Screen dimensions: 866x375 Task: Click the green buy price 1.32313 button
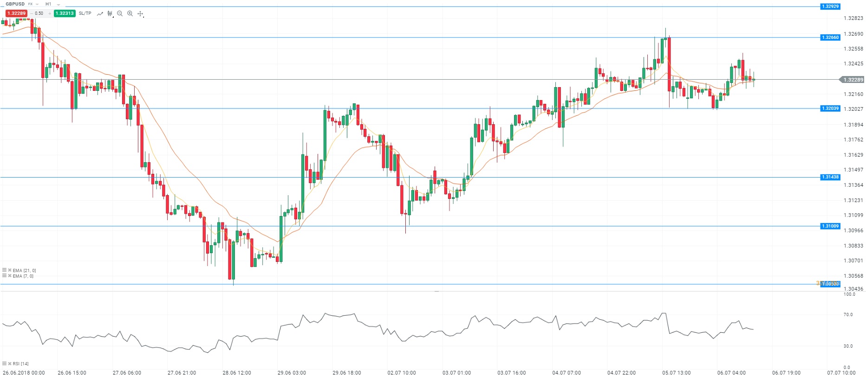coord(65,13)
